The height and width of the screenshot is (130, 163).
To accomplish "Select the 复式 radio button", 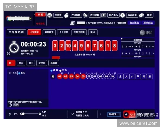I will pos(19,73).
